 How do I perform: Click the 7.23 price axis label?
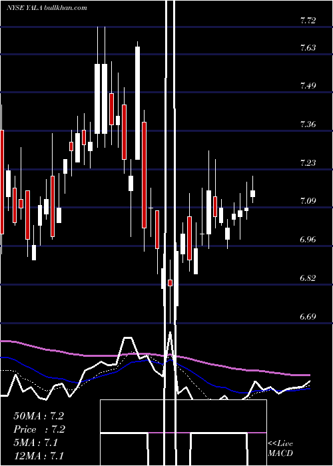coord(308,162)
